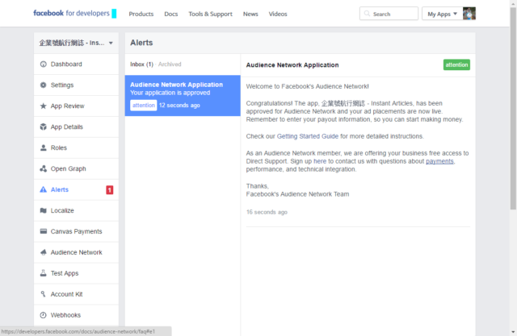
Task: Click the Canvas Payments card icon
Action: click(x=43, y=231)
